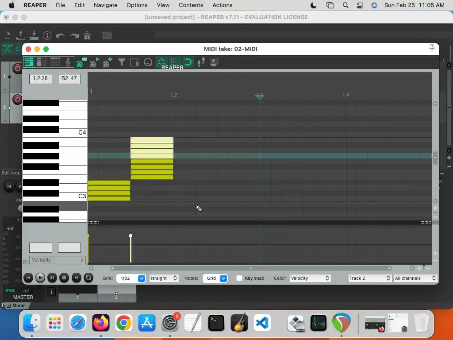Open the event filter funnel icon
Viewport: 453px width, 340px height.
(x=122, y=62)
